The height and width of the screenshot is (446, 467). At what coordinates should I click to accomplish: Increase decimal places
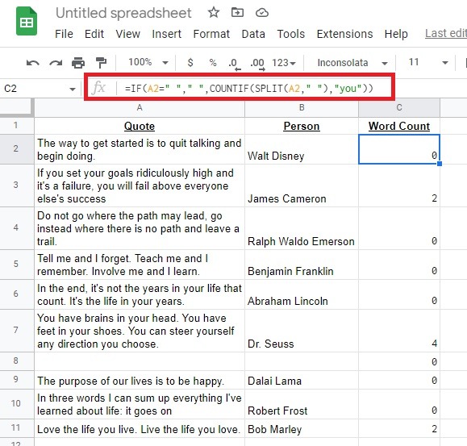pyautogui.click(x=257, y=64)
